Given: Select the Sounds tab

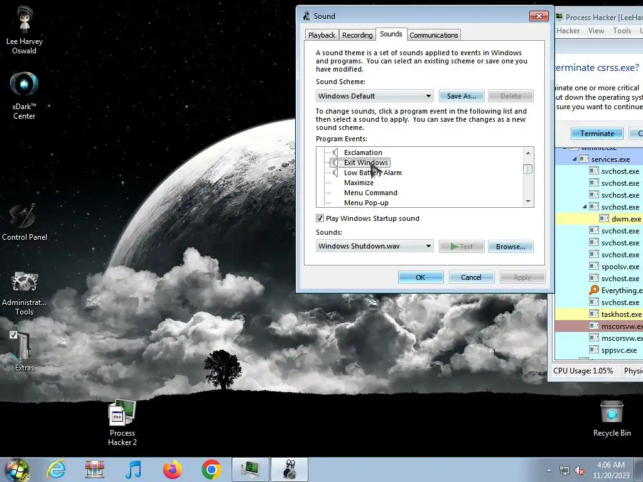Looking at the screenshot, I should point(391,34).
